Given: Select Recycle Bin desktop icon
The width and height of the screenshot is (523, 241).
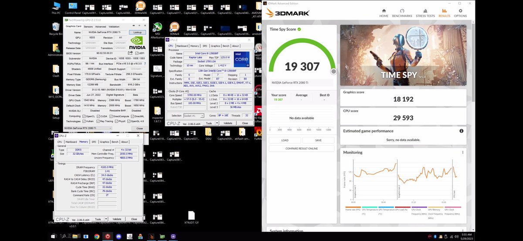Looking at the screenshot, I should point(56,29).
